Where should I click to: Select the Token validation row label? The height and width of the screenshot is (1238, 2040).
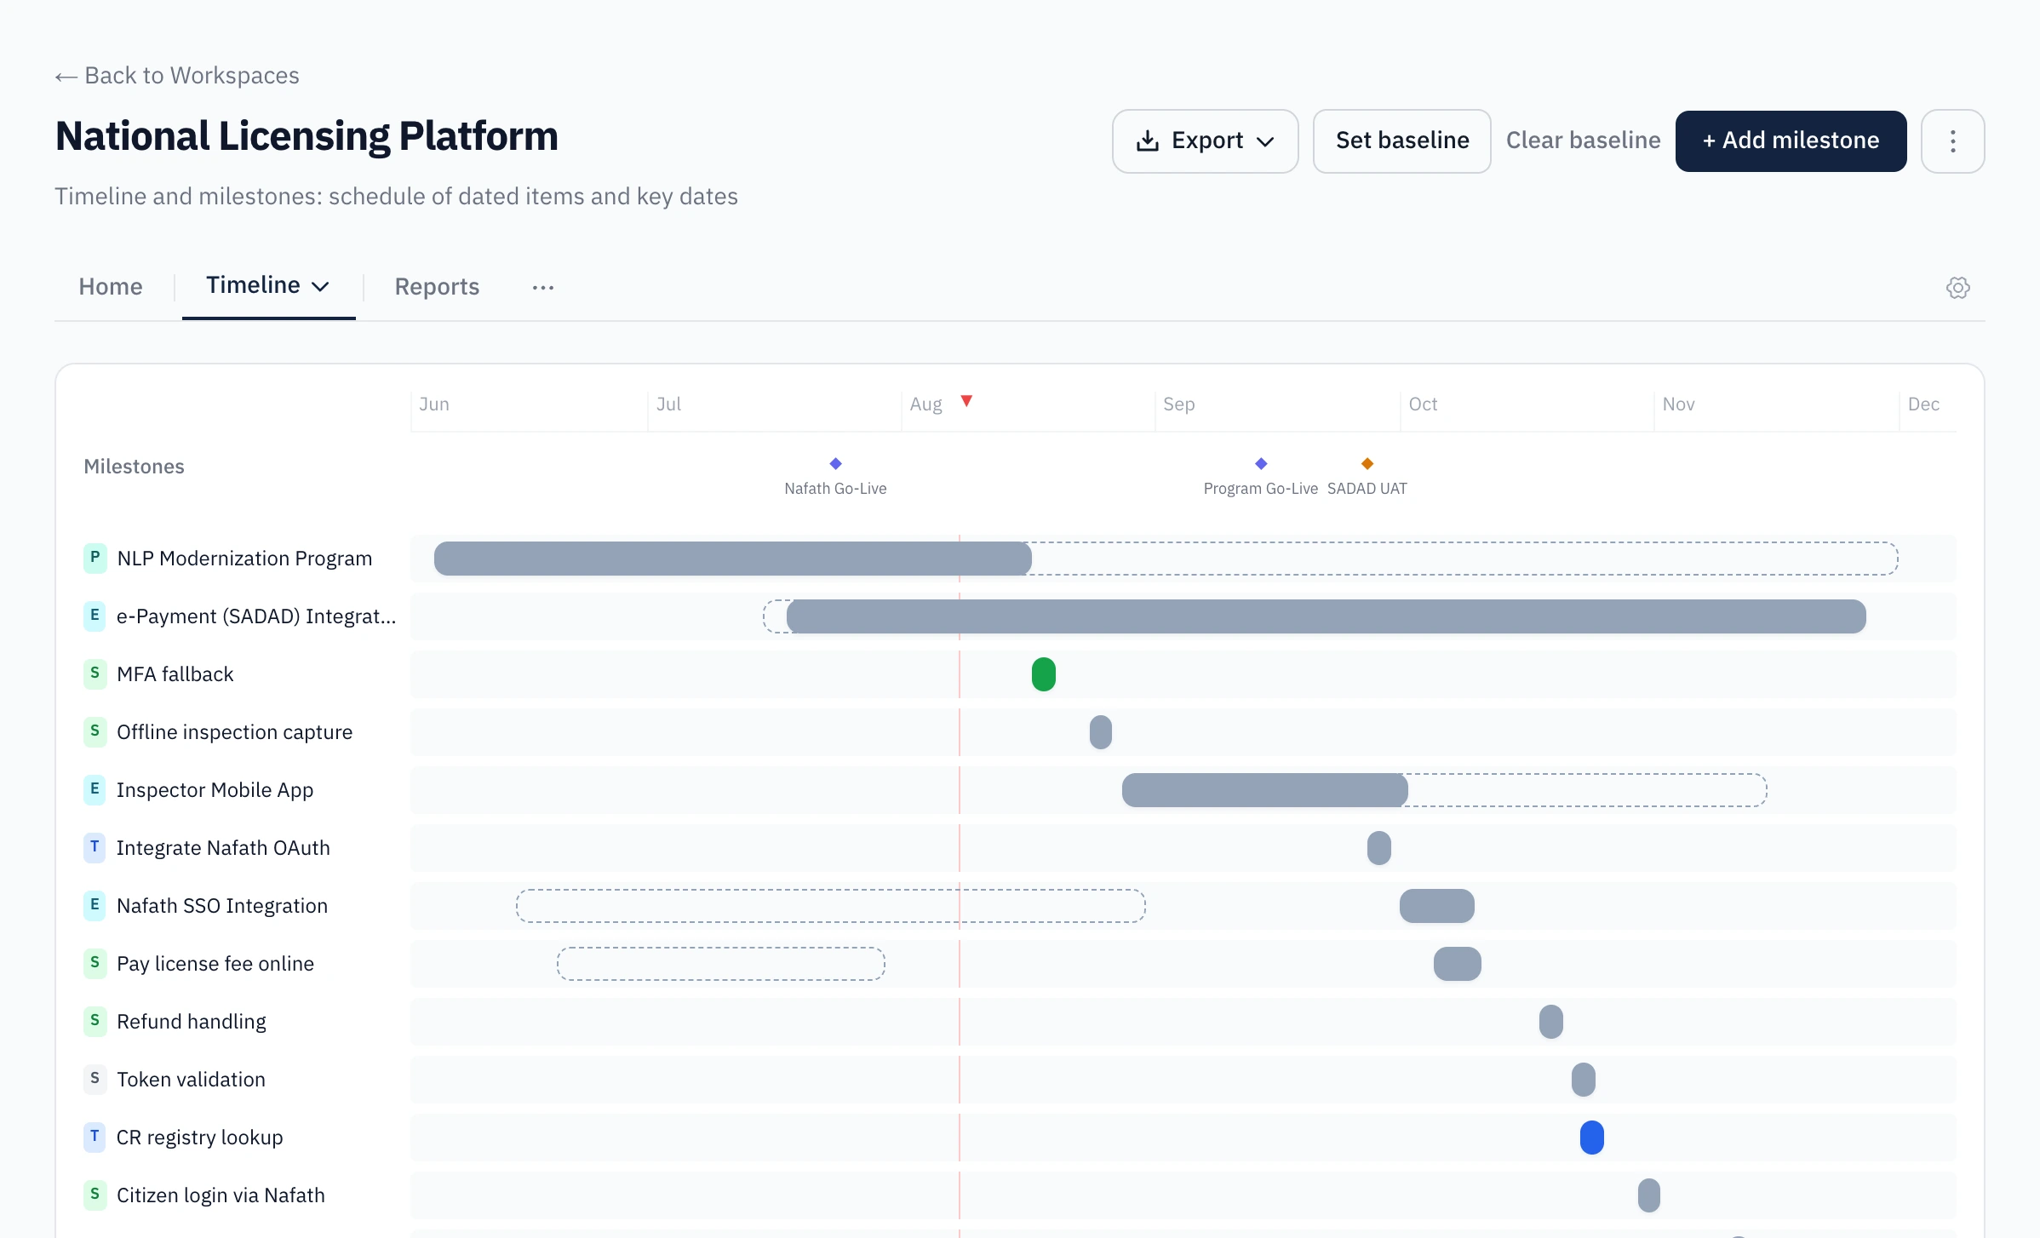pyautogui.click(x=191, y=1080)
